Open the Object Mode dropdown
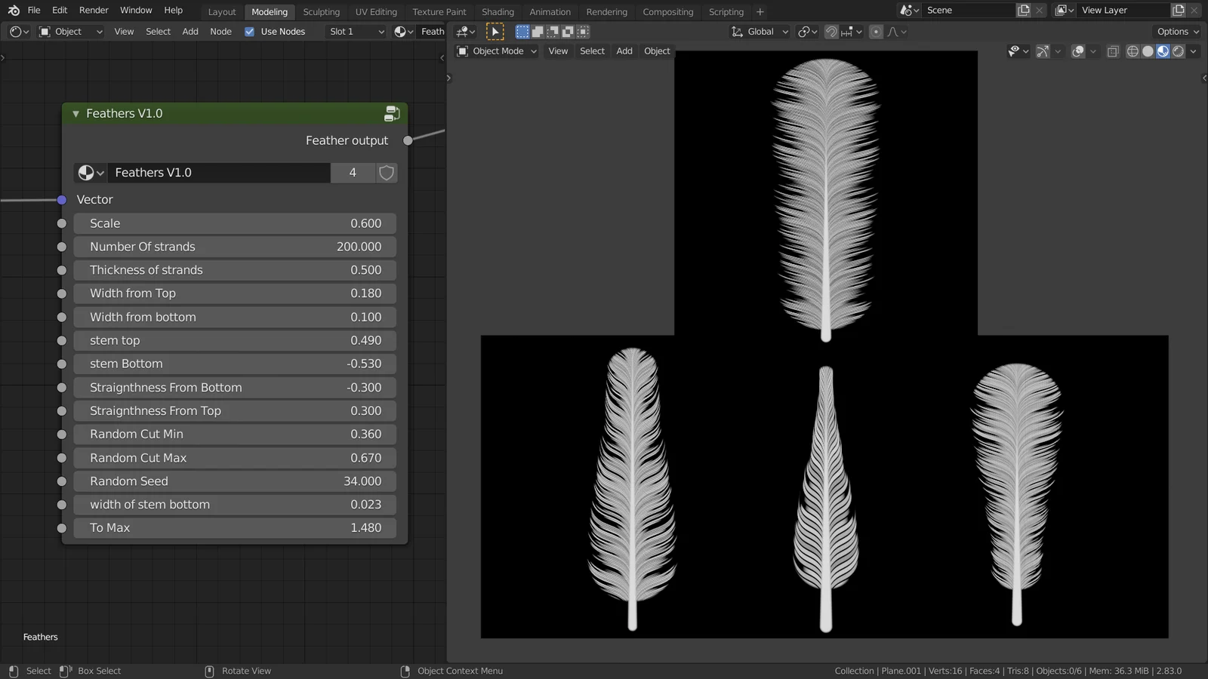This screenshot has height=679, width=1208. coord(497,51)
